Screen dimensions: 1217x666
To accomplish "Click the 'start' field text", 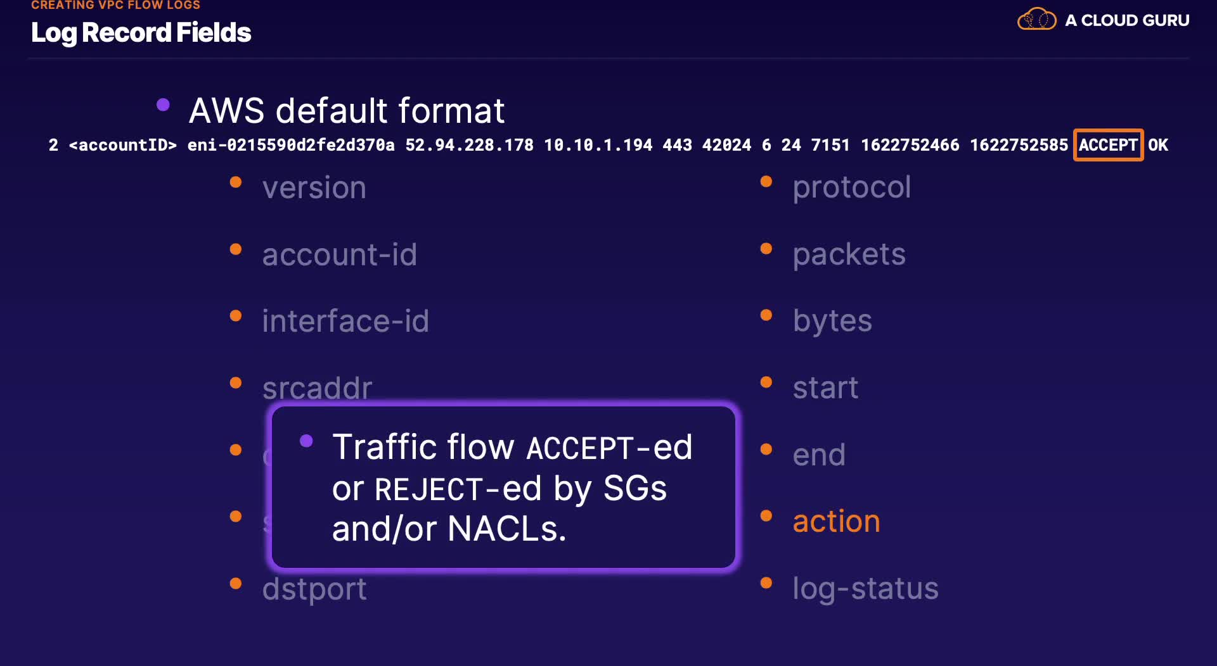I will coord(825,387).
